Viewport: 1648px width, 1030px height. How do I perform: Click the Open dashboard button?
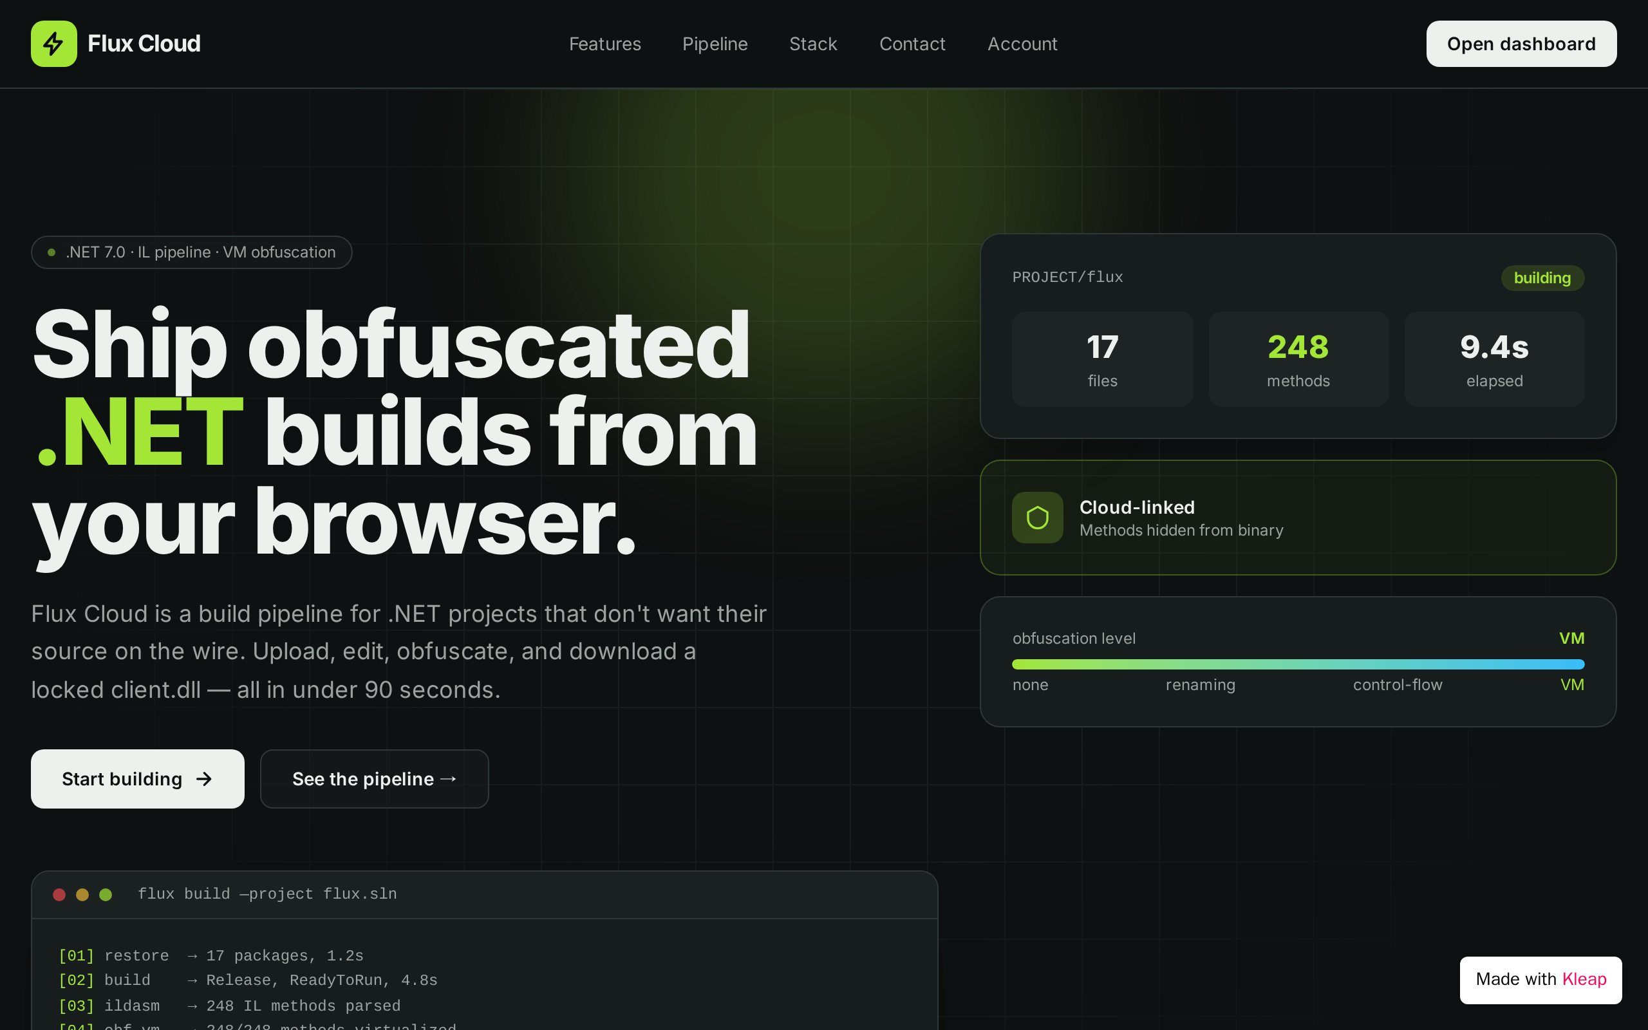[1521, 44]
